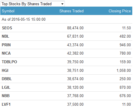This screenshot has height=108, width=134.
Task: Sort by the Symbol column header
Action: coord(8,11)
